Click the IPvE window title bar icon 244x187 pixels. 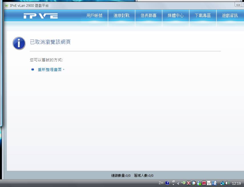click(x=7, y=5)
